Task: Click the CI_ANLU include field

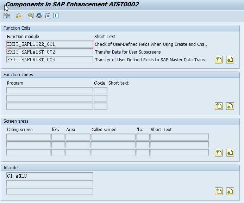Action: point(50,176)
